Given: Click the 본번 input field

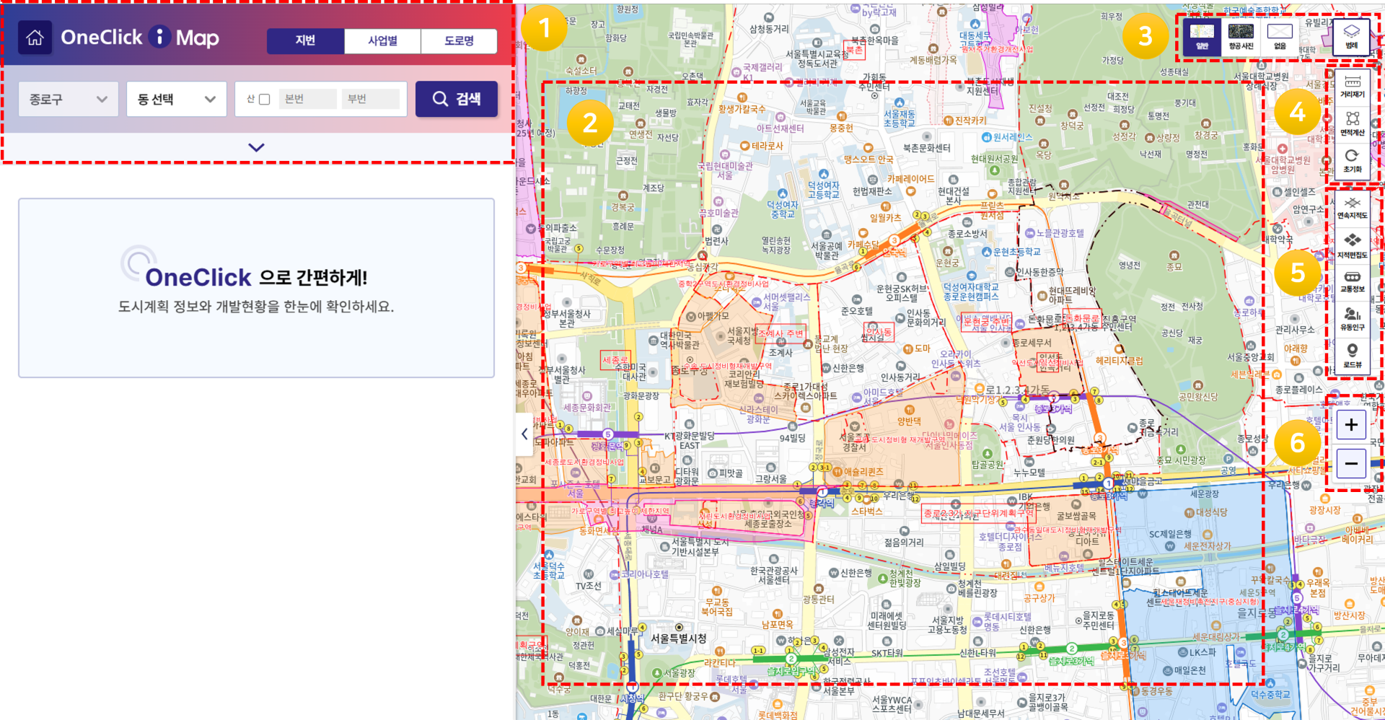Looking at the screenshot, I should click(307, 99).
